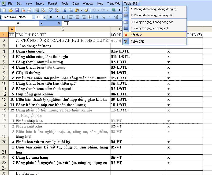This screenshot has height=175, width=212.
Task: Open the Tiếng Việt menu
Action: (x=113, y=3)
